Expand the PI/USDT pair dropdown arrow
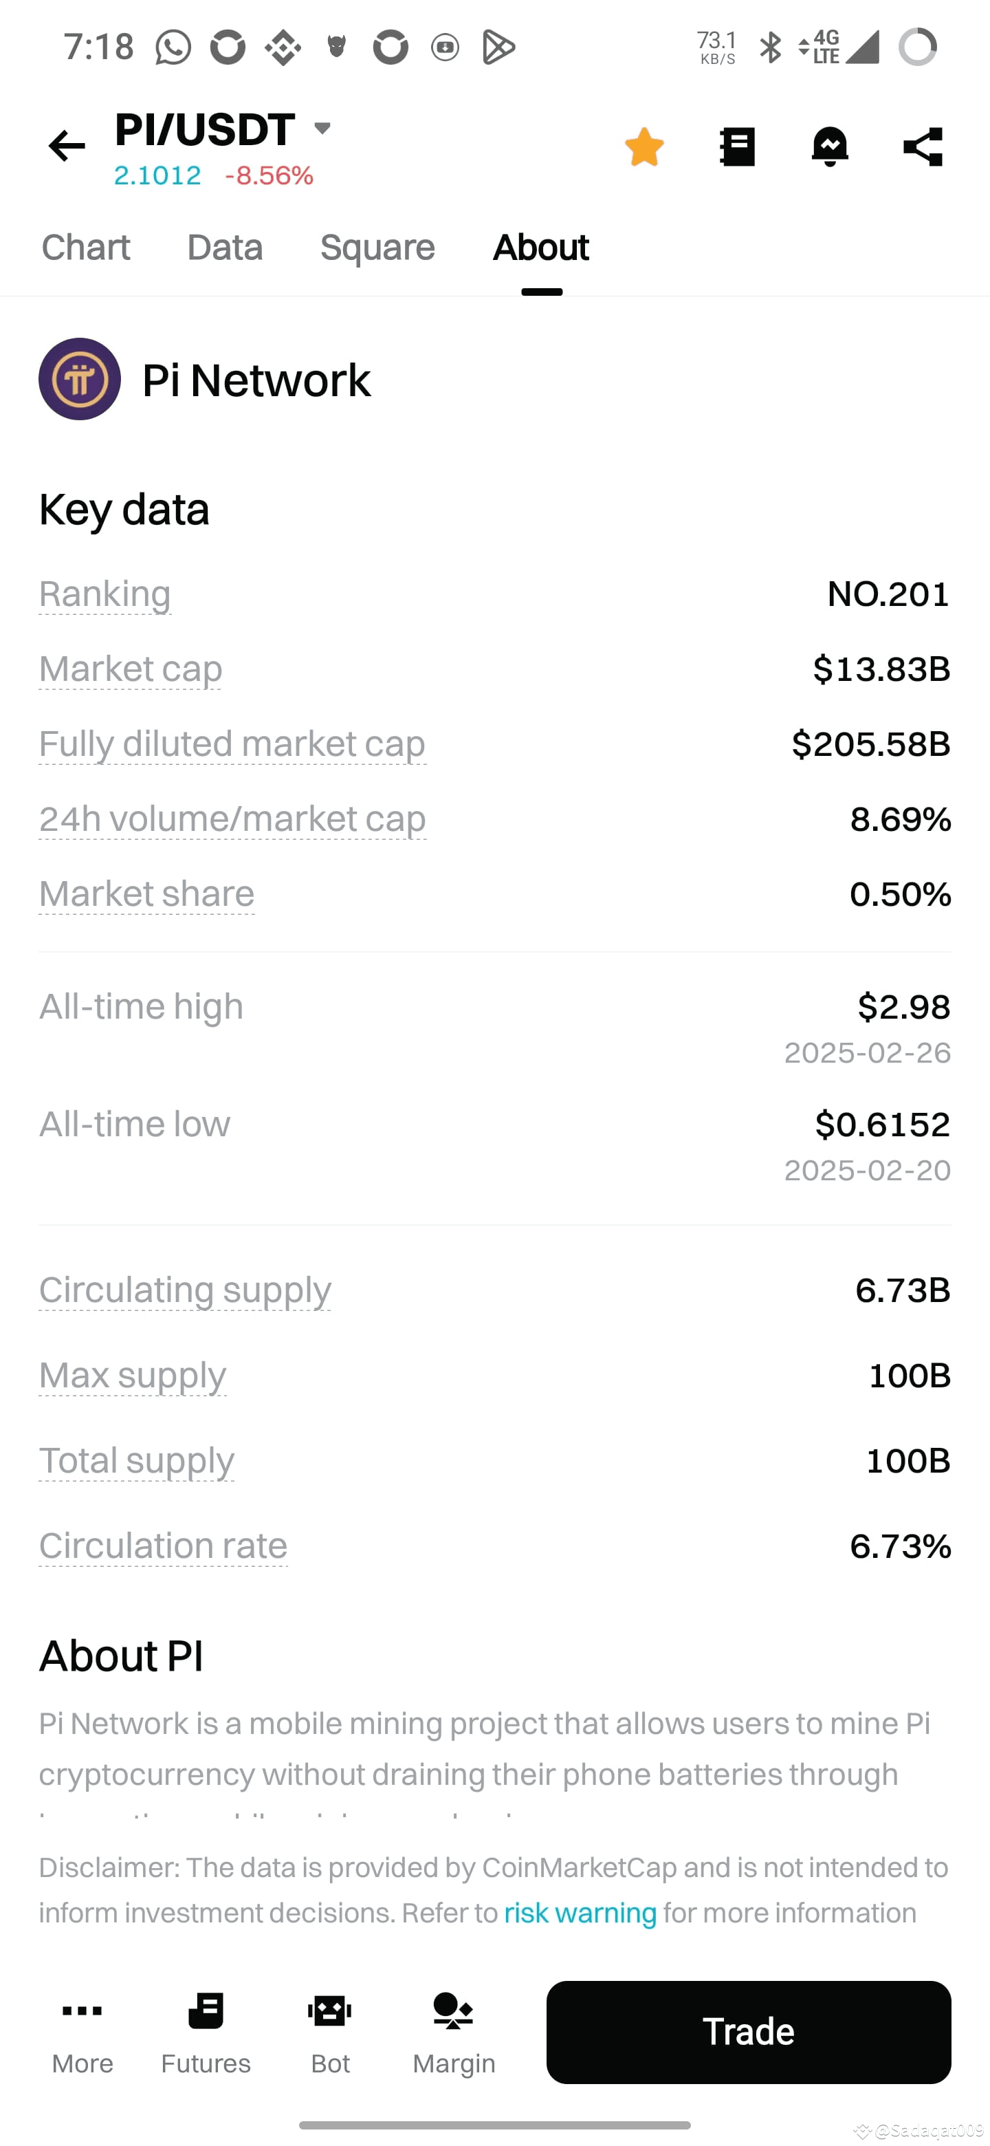Viewport: 990px width, 2146px height. tap(323, 127)
